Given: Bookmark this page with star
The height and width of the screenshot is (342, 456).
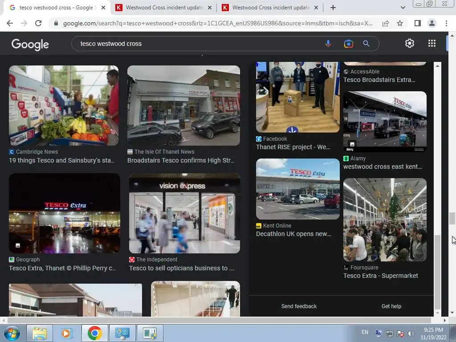Looking at the screenshot, I should (400, 23).
